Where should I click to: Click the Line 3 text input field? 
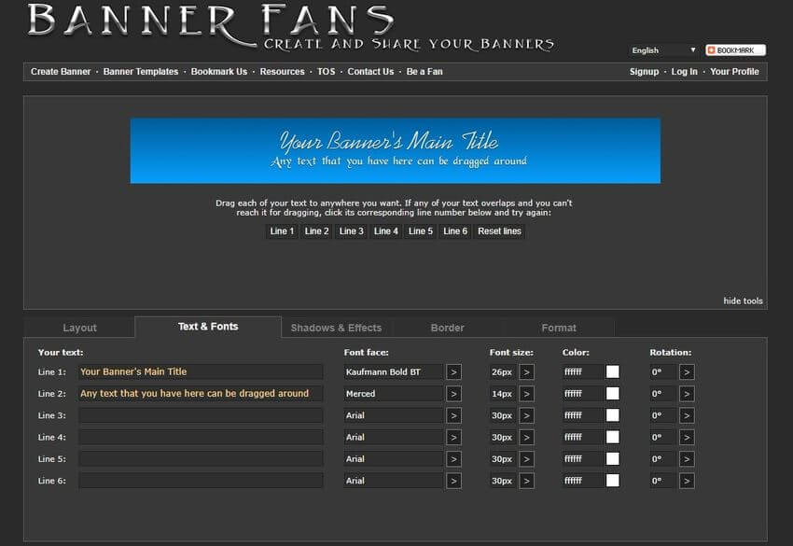click(x=200, y=415)
